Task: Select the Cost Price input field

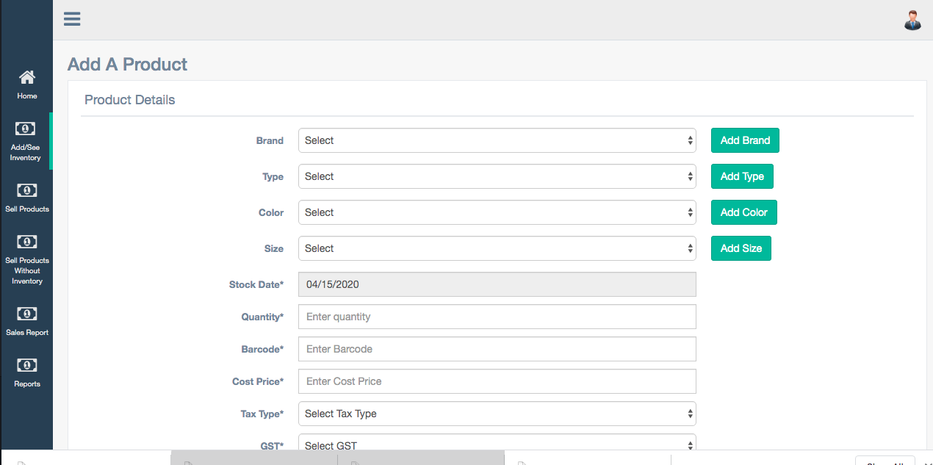Action: coord(497,381)
